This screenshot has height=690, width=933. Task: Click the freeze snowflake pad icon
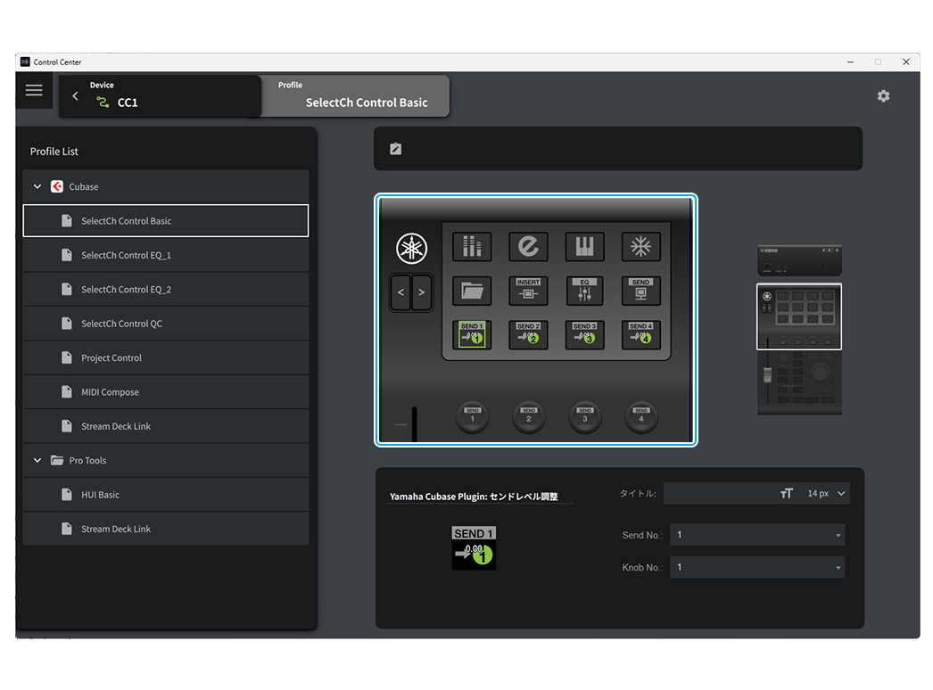(x=640, y=247)
